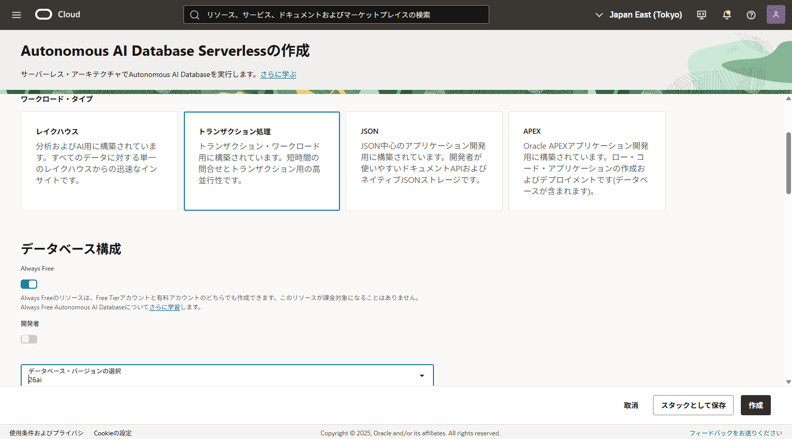Click the vertical scrollbar thumb

click(788, 163)
